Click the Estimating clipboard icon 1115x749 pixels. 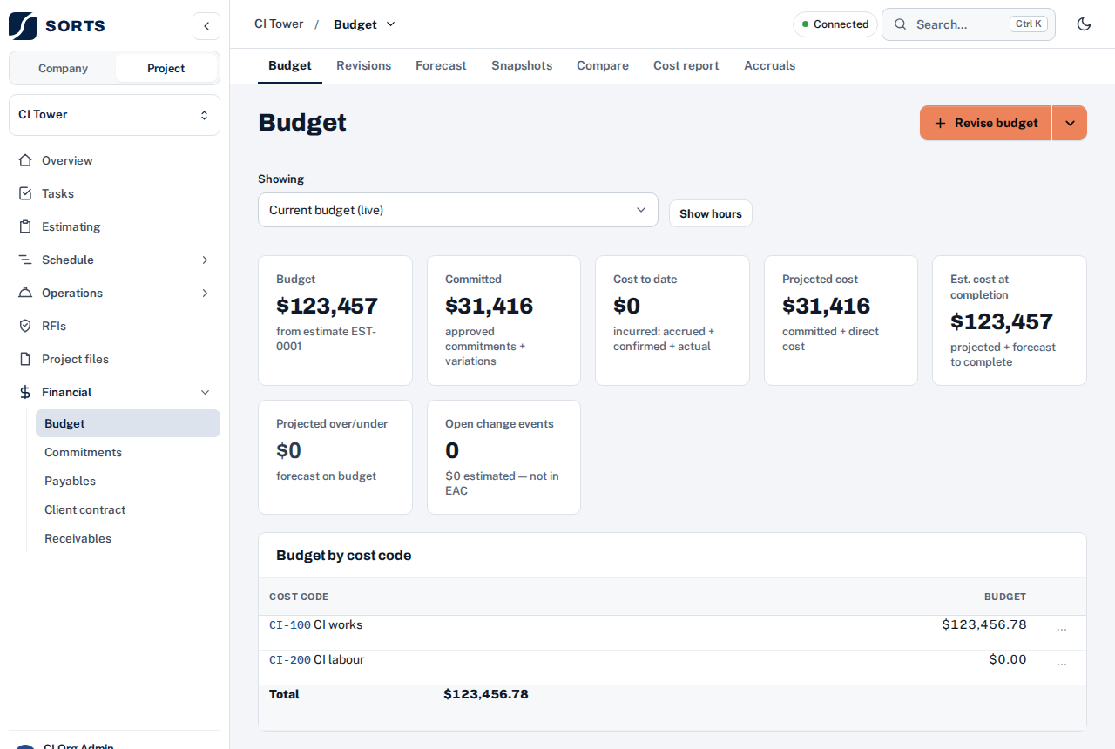25,226
